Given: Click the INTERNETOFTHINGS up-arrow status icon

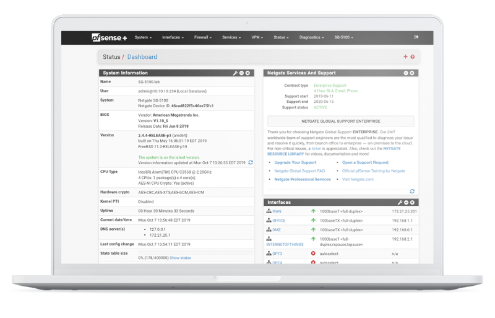Looking at the screenshot, I should coord(313,239).
